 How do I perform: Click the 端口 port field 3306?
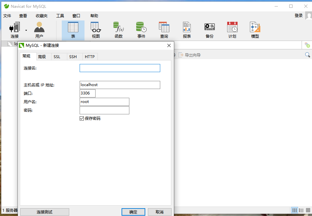pyautogui.click(x=87, y=93)
